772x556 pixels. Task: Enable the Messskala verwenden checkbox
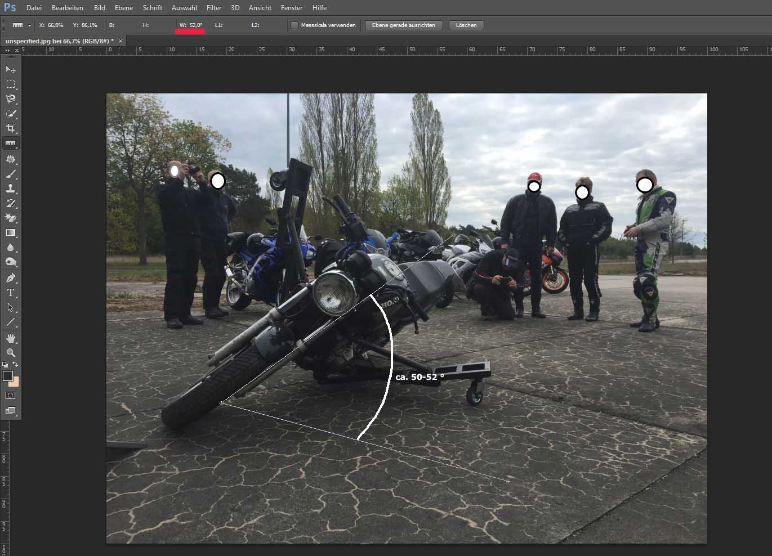(x=294, y=25)
